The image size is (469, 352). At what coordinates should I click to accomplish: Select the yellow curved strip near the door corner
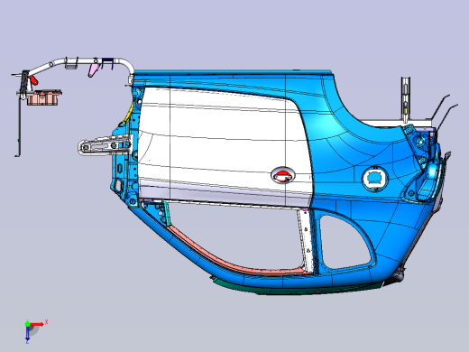tap(128, 114)
